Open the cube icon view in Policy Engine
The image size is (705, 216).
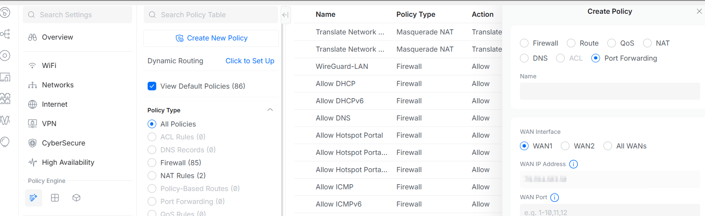tap(77, 198)
